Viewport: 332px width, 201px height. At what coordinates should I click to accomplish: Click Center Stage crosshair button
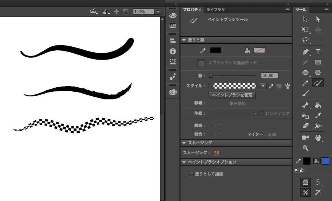click(116, 11)
